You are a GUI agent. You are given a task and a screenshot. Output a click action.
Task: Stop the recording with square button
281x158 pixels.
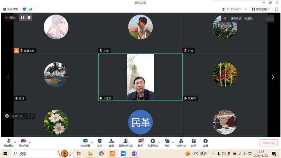click(29, 18)
